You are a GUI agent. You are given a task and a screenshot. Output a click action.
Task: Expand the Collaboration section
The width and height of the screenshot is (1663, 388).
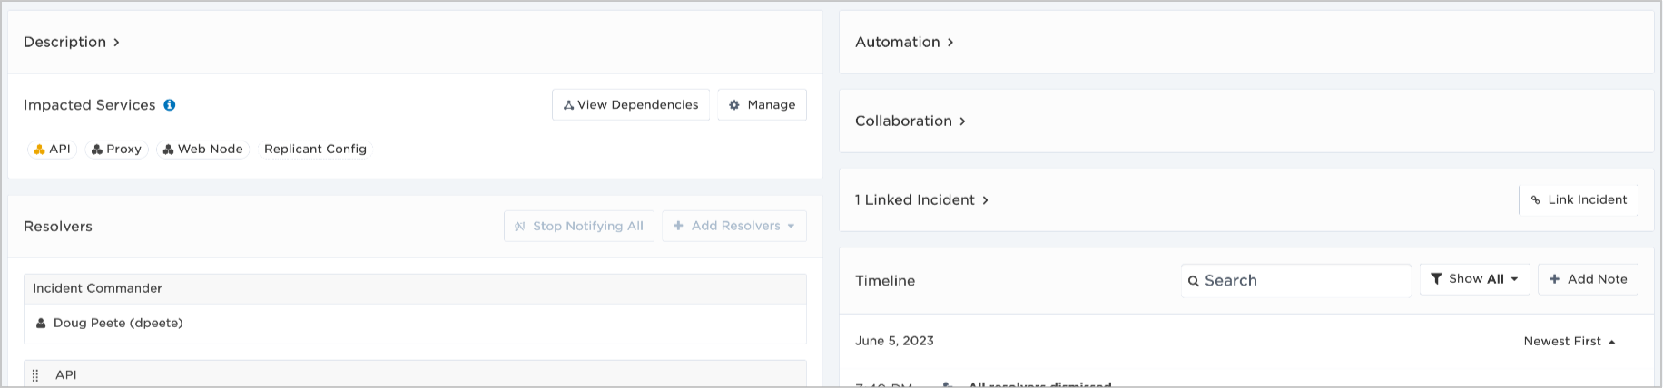click(910, 121)
